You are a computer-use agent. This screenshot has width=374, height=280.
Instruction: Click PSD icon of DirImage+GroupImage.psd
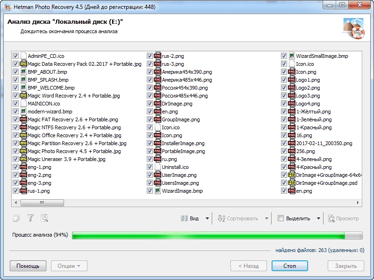(291, 183)
